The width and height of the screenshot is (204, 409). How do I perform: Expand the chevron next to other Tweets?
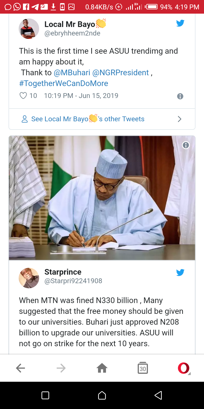(x=180, y=119)
